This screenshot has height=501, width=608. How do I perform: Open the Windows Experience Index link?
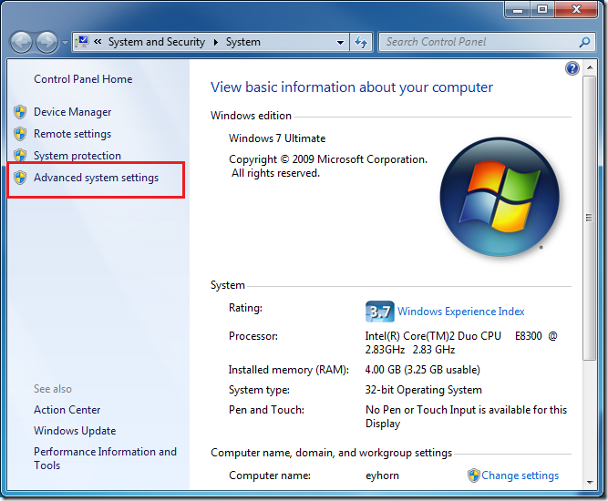click(x=460, y=312)
